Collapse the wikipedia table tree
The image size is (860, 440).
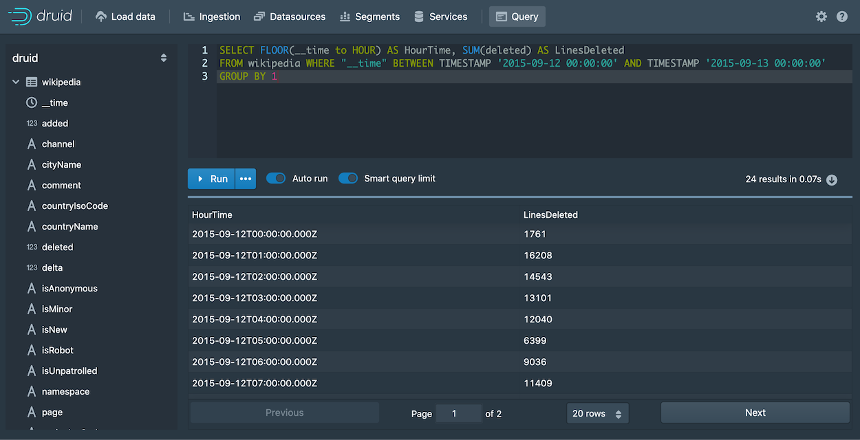[16, 82]
